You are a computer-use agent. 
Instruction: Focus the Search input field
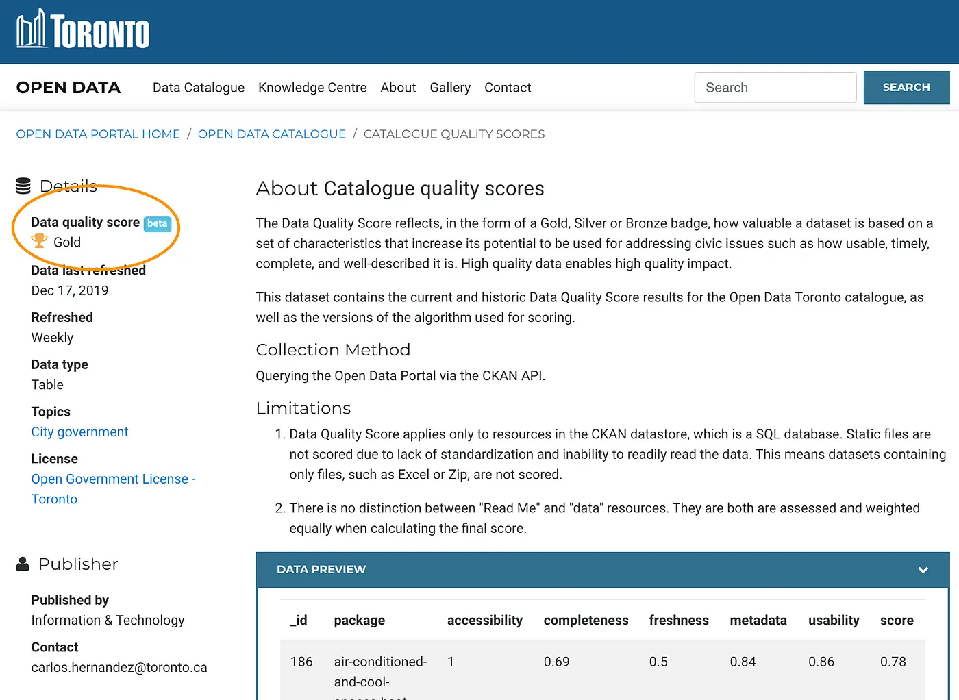pyautogui.click(x=775, y=88)
